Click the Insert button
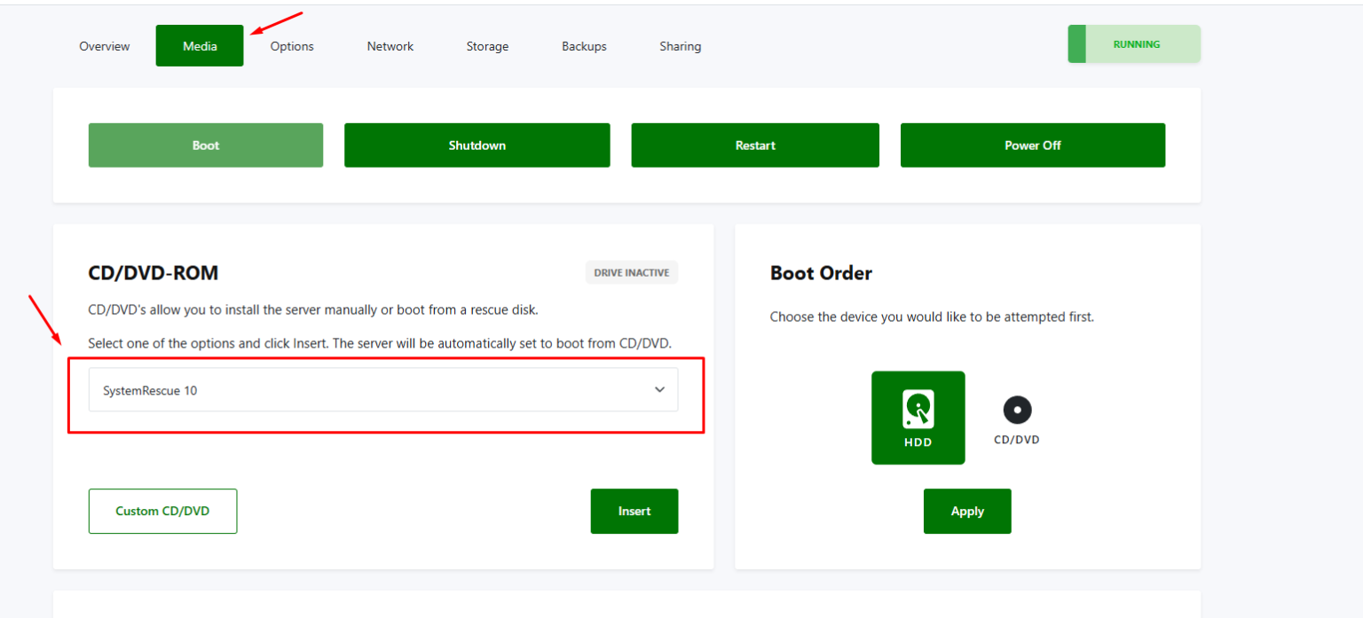The height and width of the screenshot is (618, 1363). point(634,512)
